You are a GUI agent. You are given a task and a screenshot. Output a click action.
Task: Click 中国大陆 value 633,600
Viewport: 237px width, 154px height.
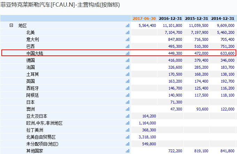coord(228,53)
